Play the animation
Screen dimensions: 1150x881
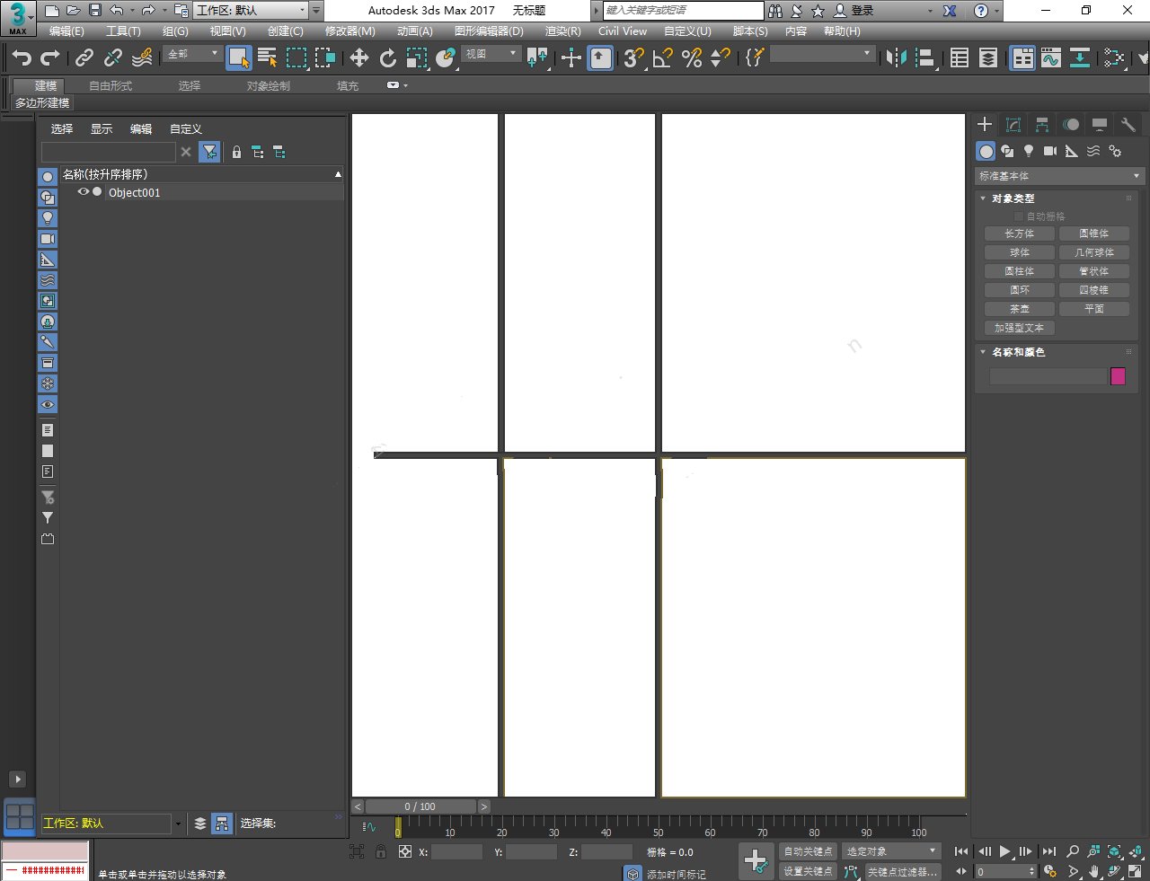click(1004, 851)
